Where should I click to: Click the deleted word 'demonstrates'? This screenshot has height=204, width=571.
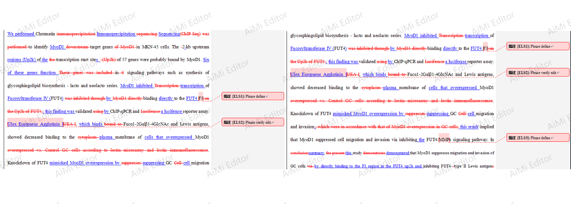click(x=374, y=153)
